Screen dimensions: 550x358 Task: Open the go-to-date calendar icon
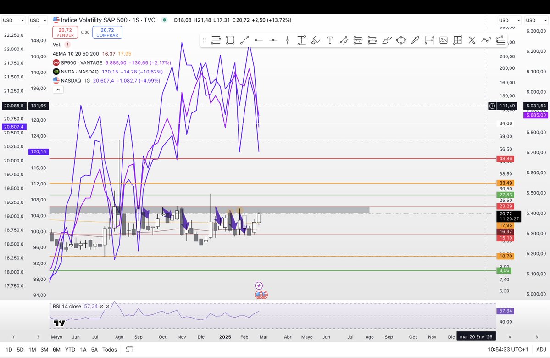click(129, 349)
